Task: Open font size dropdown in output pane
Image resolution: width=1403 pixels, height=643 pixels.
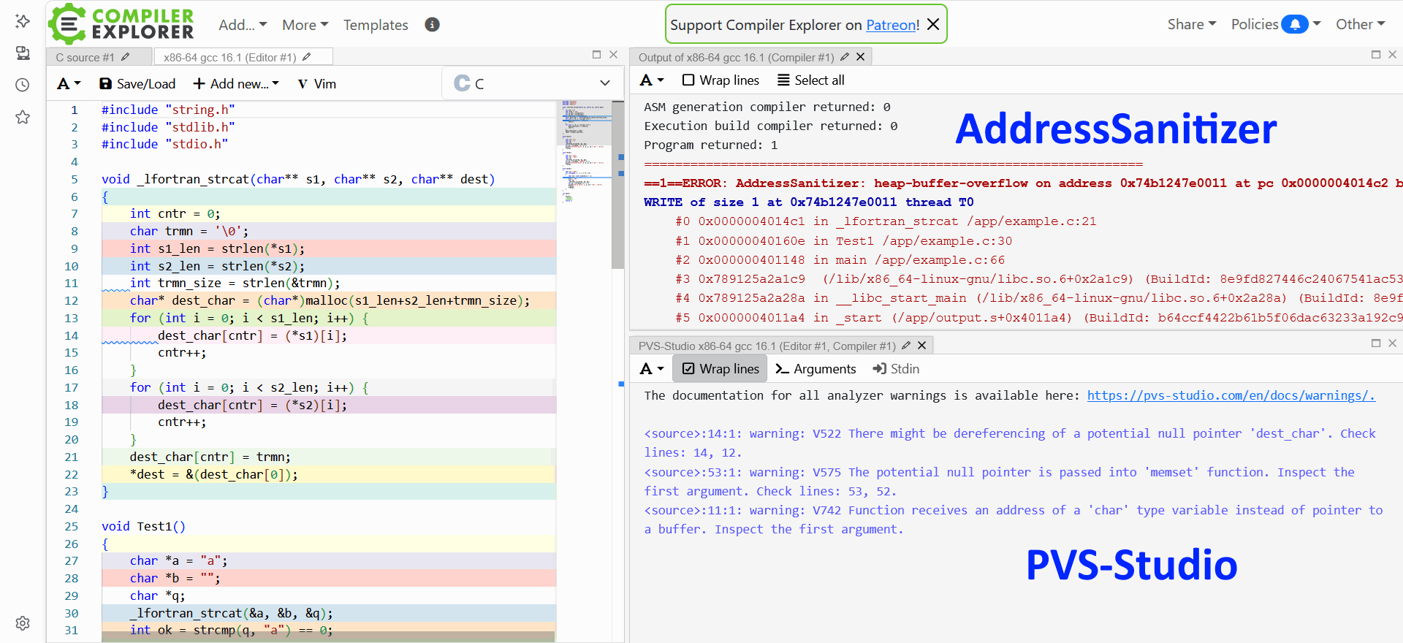Action: 652,80
